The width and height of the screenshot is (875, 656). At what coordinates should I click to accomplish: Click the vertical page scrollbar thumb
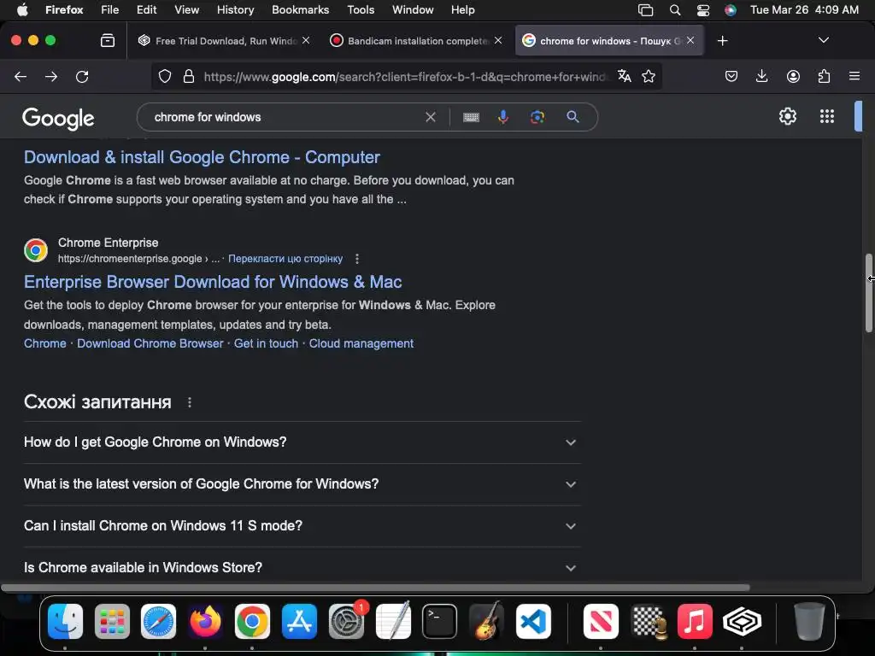pos(868,293)
